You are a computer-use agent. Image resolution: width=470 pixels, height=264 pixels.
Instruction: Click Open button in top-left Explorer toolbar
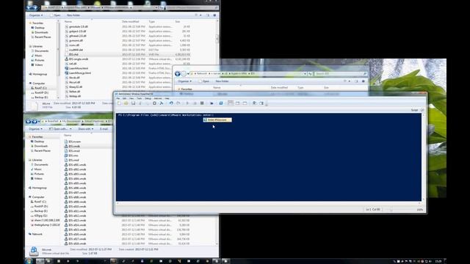click(56, 15)
